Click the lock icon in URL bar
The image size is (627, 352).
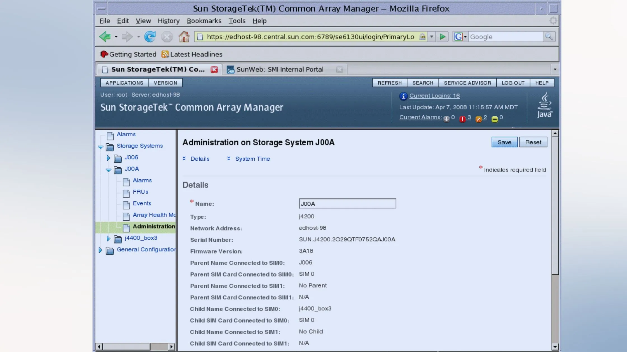click(x=422, y=37)
